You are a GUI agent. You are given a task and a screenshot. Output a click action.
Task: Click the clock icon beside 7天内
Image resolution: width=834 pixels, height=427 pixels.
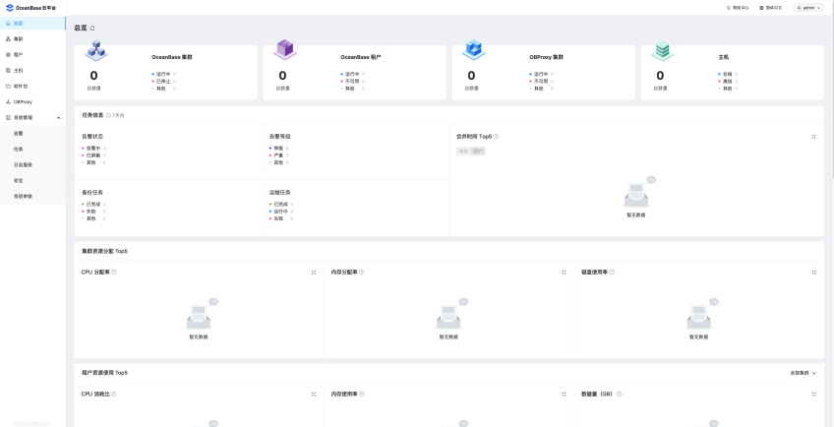coord(108,115)
